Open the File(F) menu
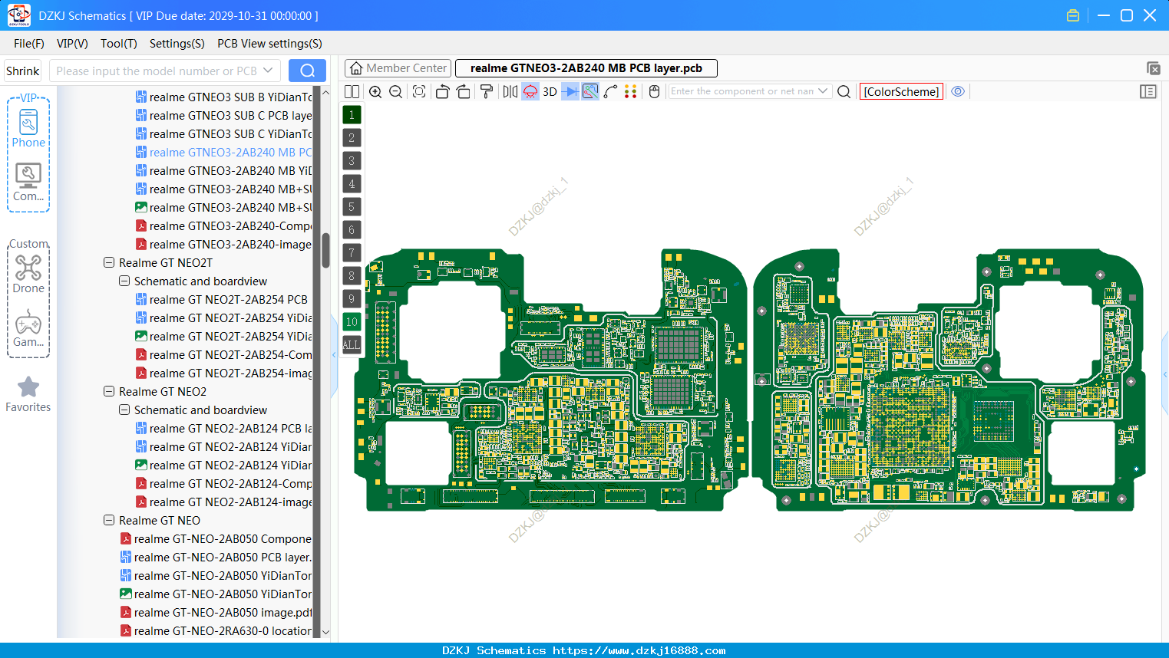The width and height of the screenshot is (1169, 658). pos(29,44)
